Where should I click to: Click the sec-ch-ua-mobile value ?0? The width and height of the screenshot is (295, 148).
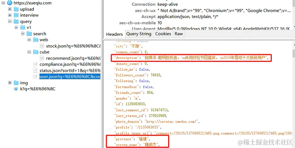[160, 23]
